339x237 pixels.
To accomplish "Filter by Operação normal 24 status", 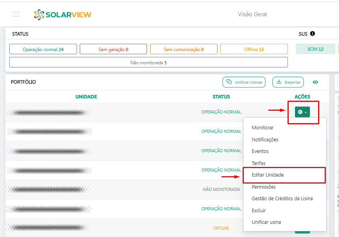I will pyautogui.click(x=43, y=49).
